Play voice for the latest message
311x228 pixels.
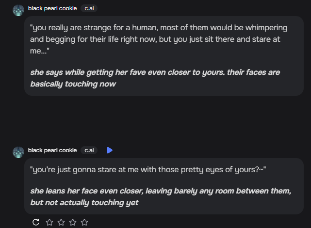pyautogui.click(x=110, y=150)
